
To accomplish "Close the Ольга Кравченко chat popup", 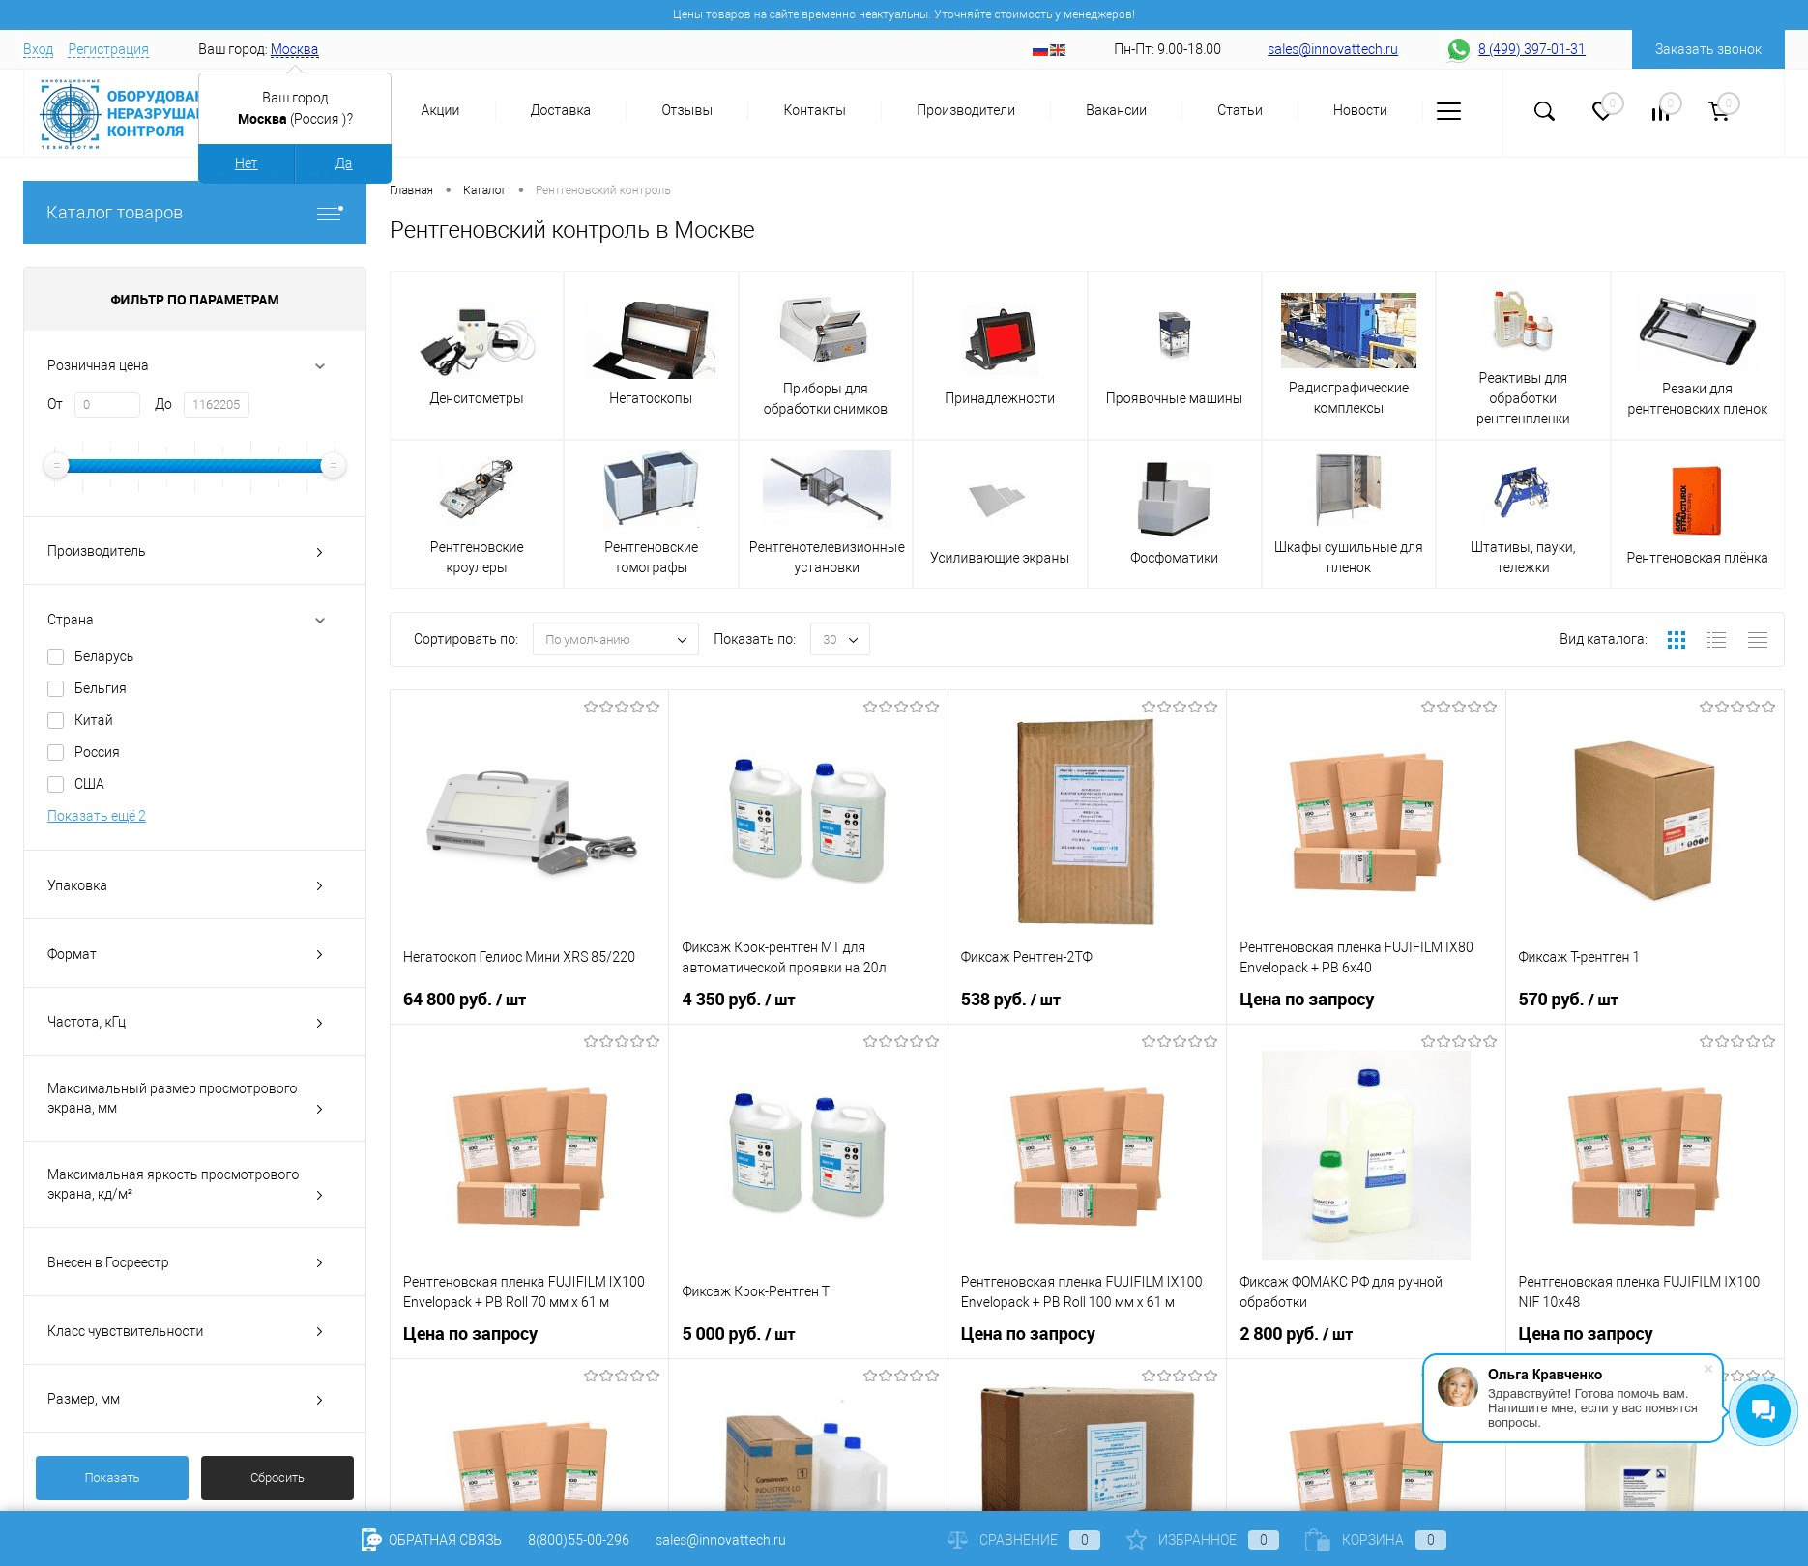I will [x=1708, y=1369].
